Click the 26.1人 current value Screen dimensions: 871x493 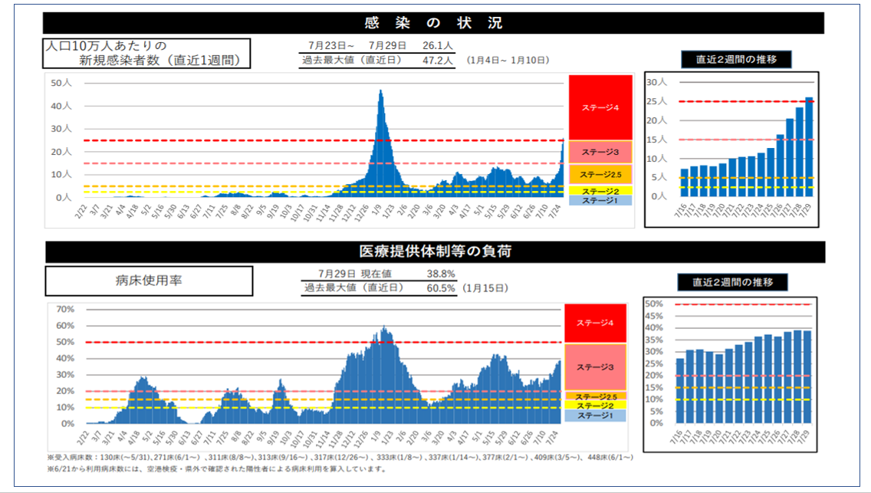pos(437,45)
